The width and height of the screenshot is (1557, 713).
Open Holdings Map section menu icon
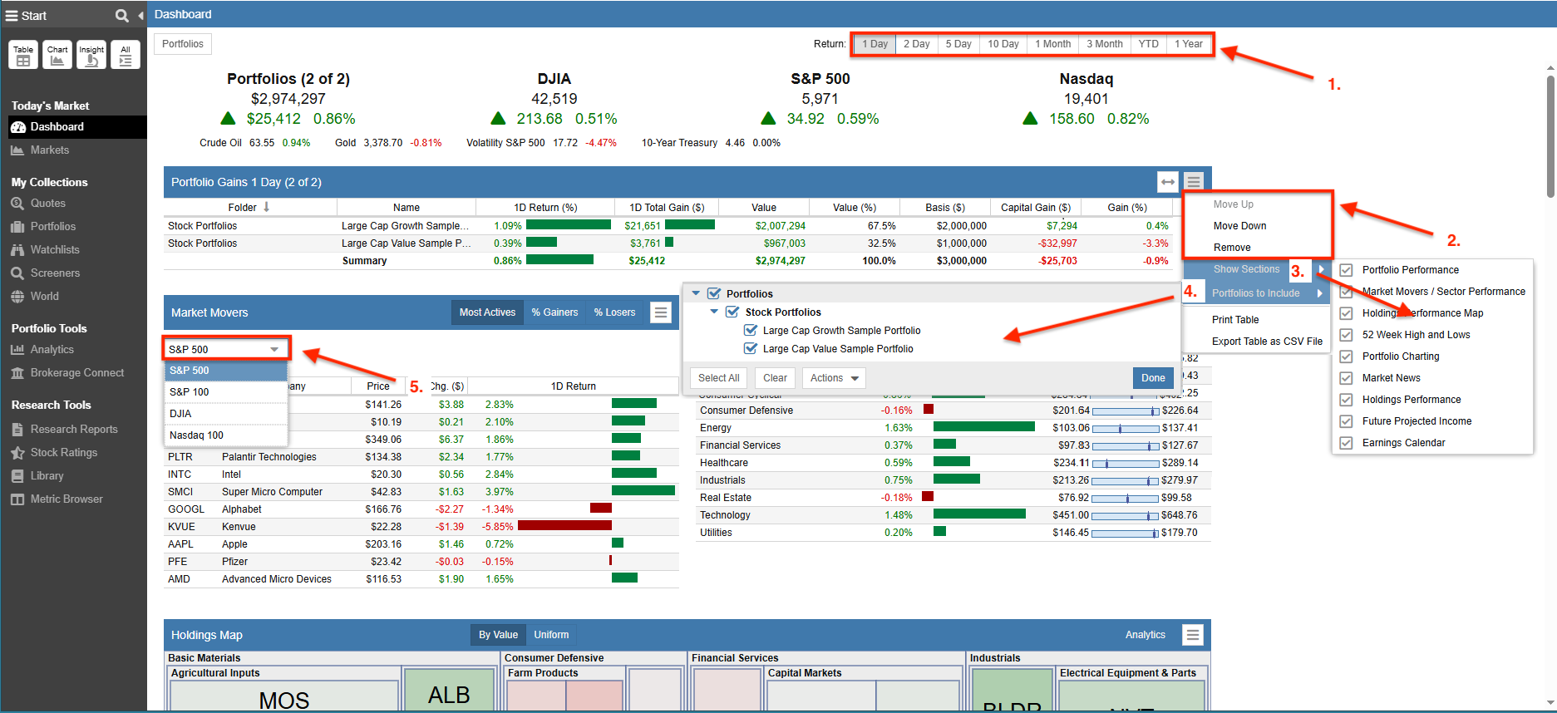pyautogui.click(x=1193, y=635)
